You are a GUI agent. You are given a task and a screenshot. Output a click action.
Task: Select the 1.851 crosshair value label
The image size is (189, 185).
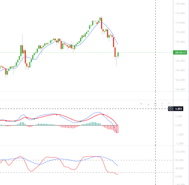click(x=178, y=109)
